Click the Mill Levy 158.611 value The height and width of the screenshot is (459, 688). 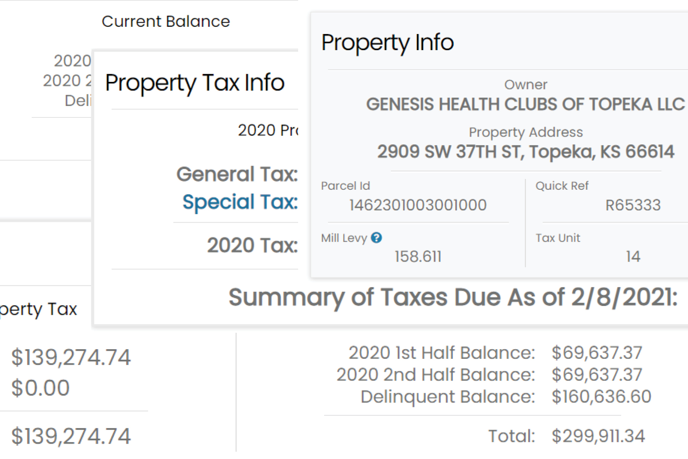[x=418, y=257]
